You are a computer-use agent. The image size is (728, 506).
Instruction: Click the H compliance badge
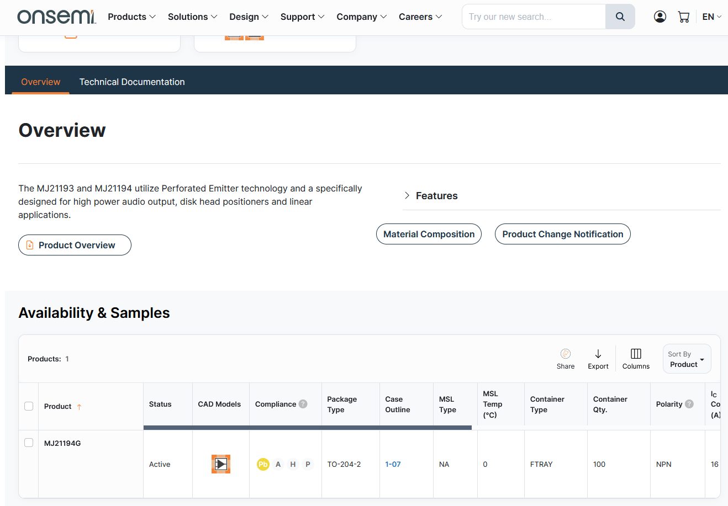[x=293, y=464]
